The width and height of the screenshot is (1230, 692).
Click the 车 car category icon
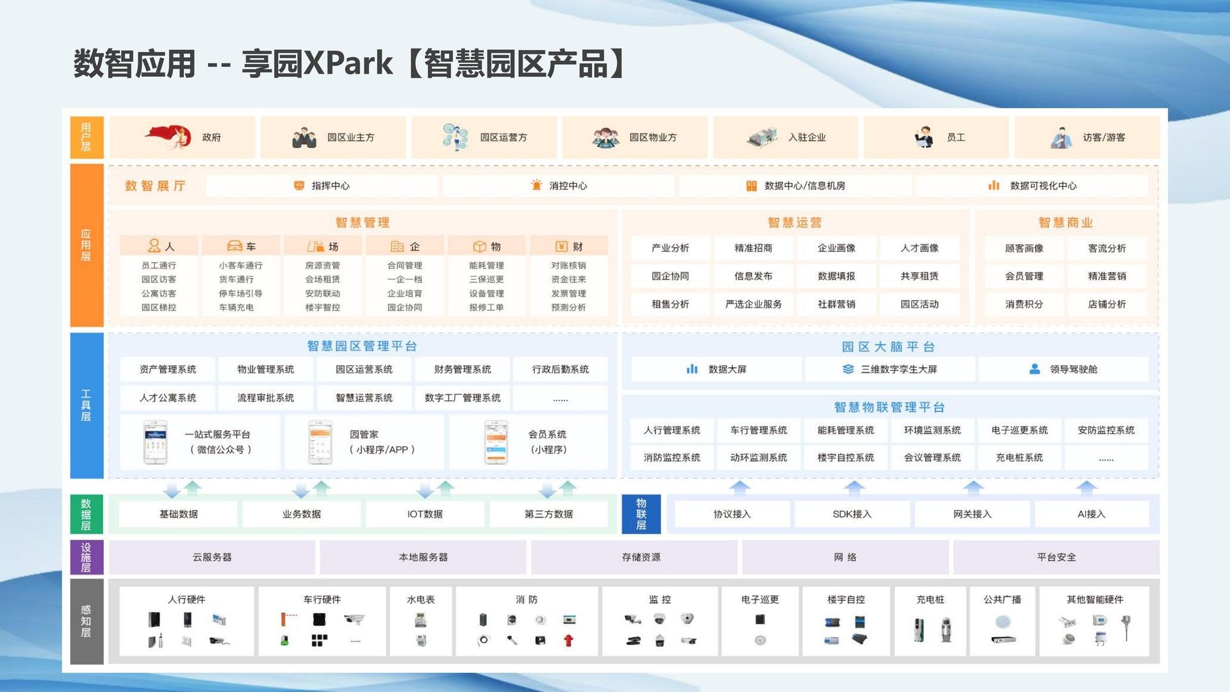(234, 246)
